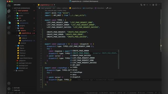Choose axios from the autocomplete list
The height and width of the screenshot is (94, 168).
(94, 70)
